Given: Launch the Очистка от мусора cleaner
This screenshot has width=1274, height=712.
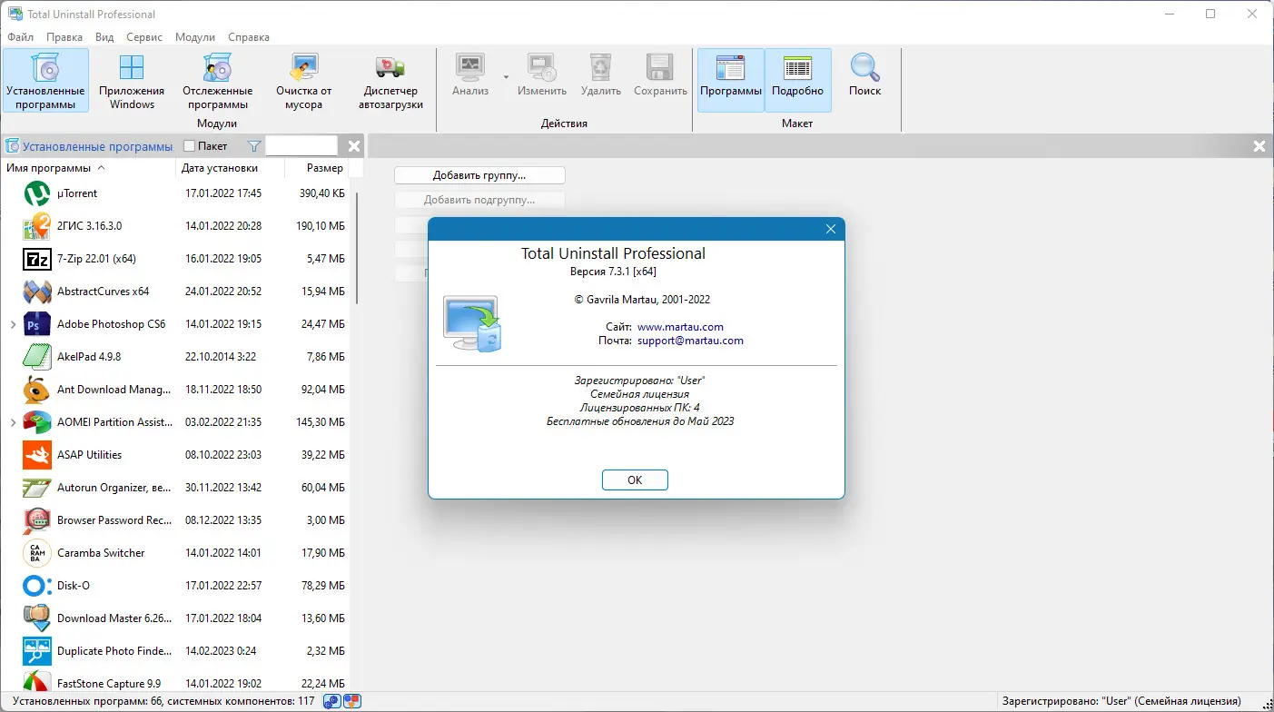Looking at the screenshot, I should pyautogui.click(x=303, y=80).
